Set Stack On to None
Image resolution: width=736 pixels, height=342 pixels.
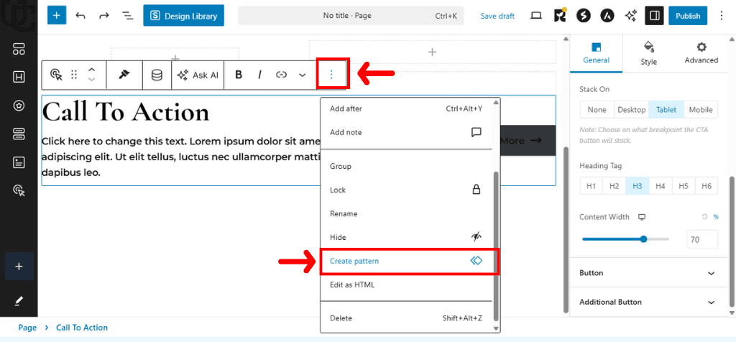597,110
